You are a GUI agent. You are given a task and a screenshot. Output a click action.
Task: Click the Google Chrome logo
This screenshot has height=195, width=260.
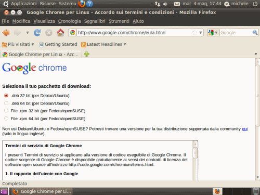pyautogui.click(x=34, y=68)
